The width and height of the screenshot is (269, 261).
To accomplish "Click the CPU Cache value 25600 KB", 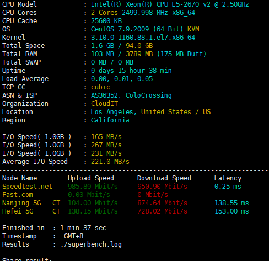I will [106, 21].
